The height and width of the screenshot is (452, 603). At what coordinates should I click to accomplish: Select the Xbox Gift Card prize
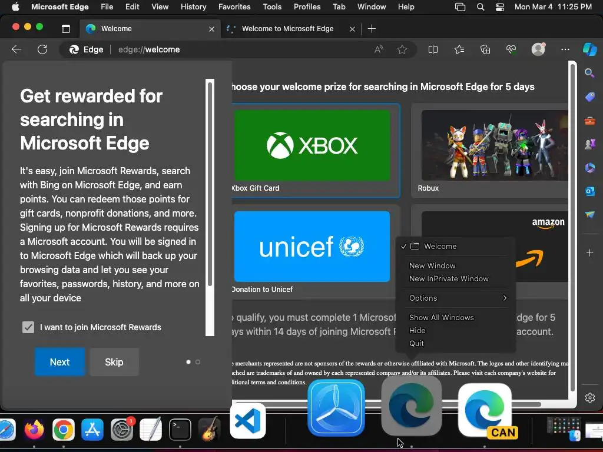(x=316, y=151)
